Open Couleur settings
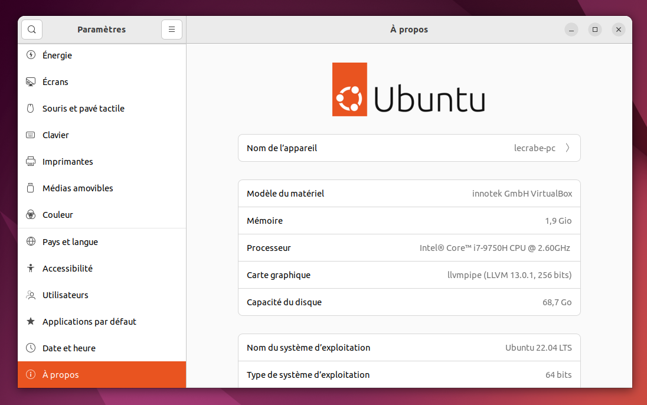The image size is (647, 405). (102, 215)
